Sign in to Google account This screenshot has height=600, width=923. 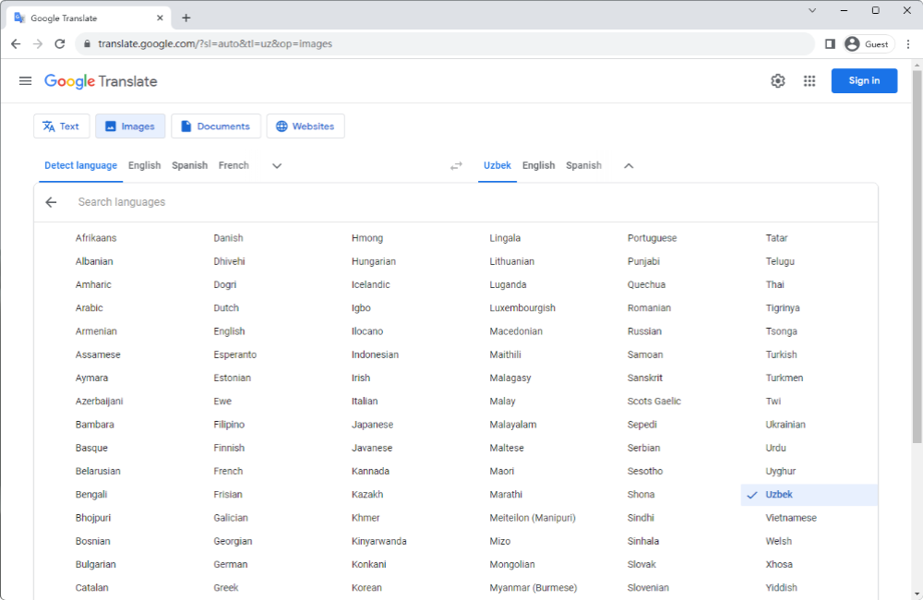coord(864,80)
